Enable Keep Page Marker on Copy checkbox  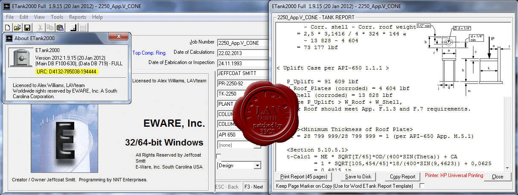pos(422,186)
